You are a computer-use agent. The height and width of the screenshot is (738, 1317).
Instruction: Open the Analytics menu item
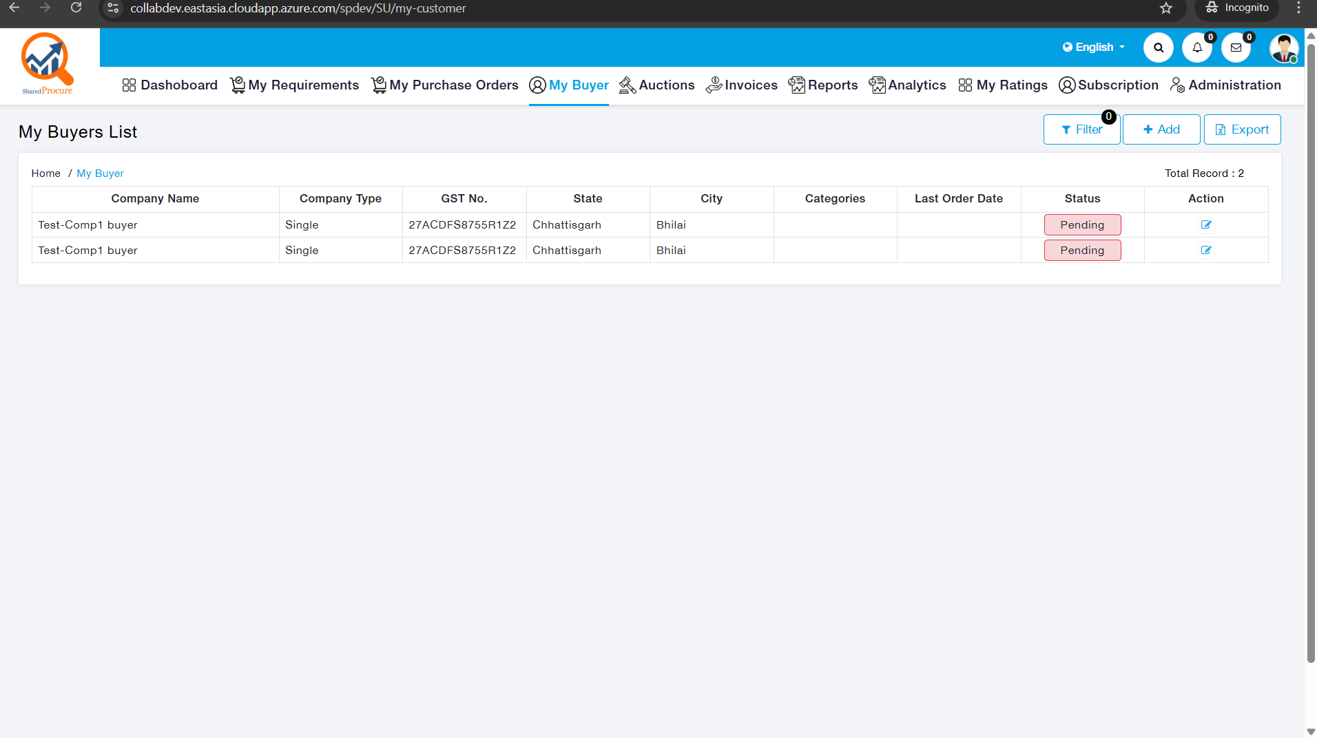pyautogui.click(x=907, y=85)
